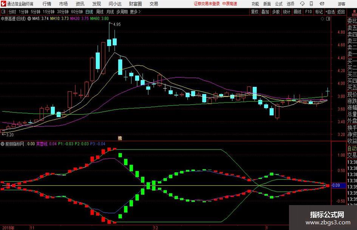Select the 月线 period tab
357x230 pixels.
coord(110,12)
